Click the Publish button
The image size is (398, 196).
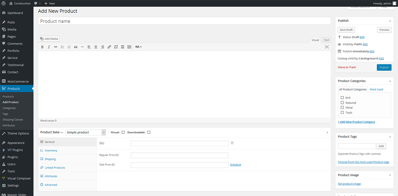[384, 68]
